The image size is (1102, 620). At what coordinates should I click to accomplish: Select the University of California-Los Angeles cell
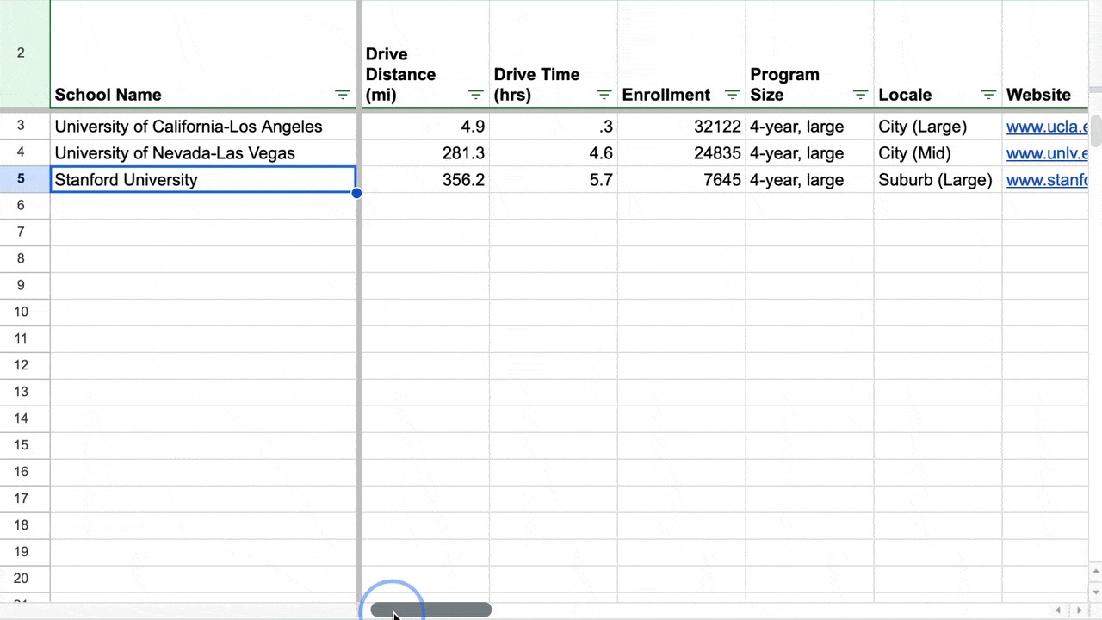pyautogui.click(x=203, y=127)
